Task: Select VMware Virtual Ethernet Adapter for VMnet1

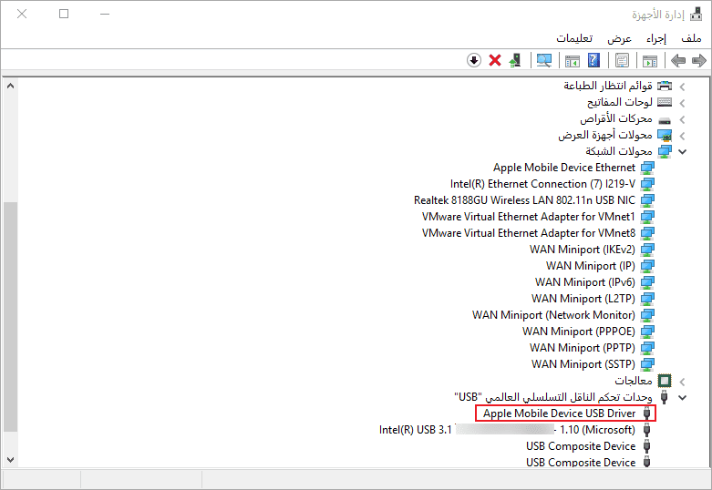Action: (x=529, y=217)
